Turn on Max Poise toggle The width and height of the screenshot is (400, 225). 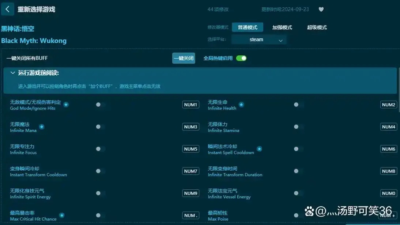(298, 215)
